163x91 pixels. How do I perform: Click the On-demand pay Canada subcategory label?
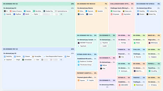(x=85, y=40)
